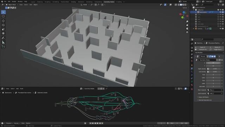Open the floor material dropdown
This screenshot has width=225, height=127.
(x=215, y=90)
